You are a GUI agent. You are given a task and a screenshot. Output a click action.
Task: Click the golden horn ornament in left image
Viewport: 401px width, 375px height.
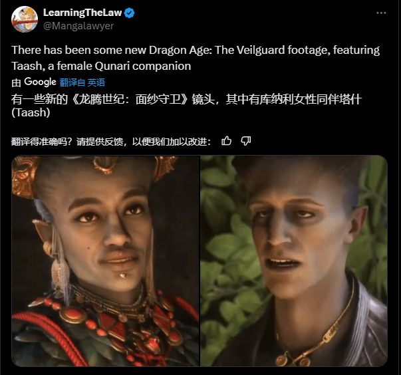[x=25, y=176]
